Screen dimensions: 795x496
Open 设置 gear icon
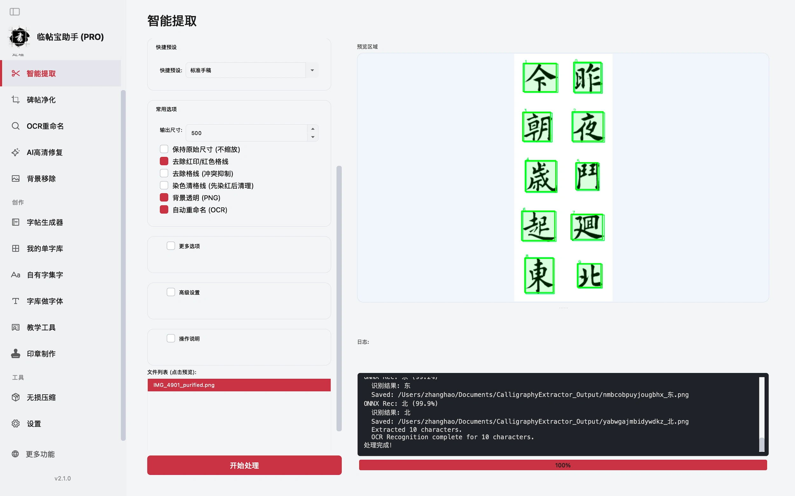[15, 424]
